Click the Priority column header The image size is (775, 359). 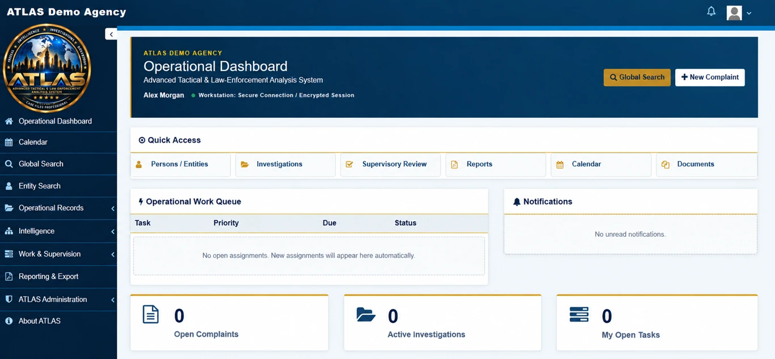[226, 223]
